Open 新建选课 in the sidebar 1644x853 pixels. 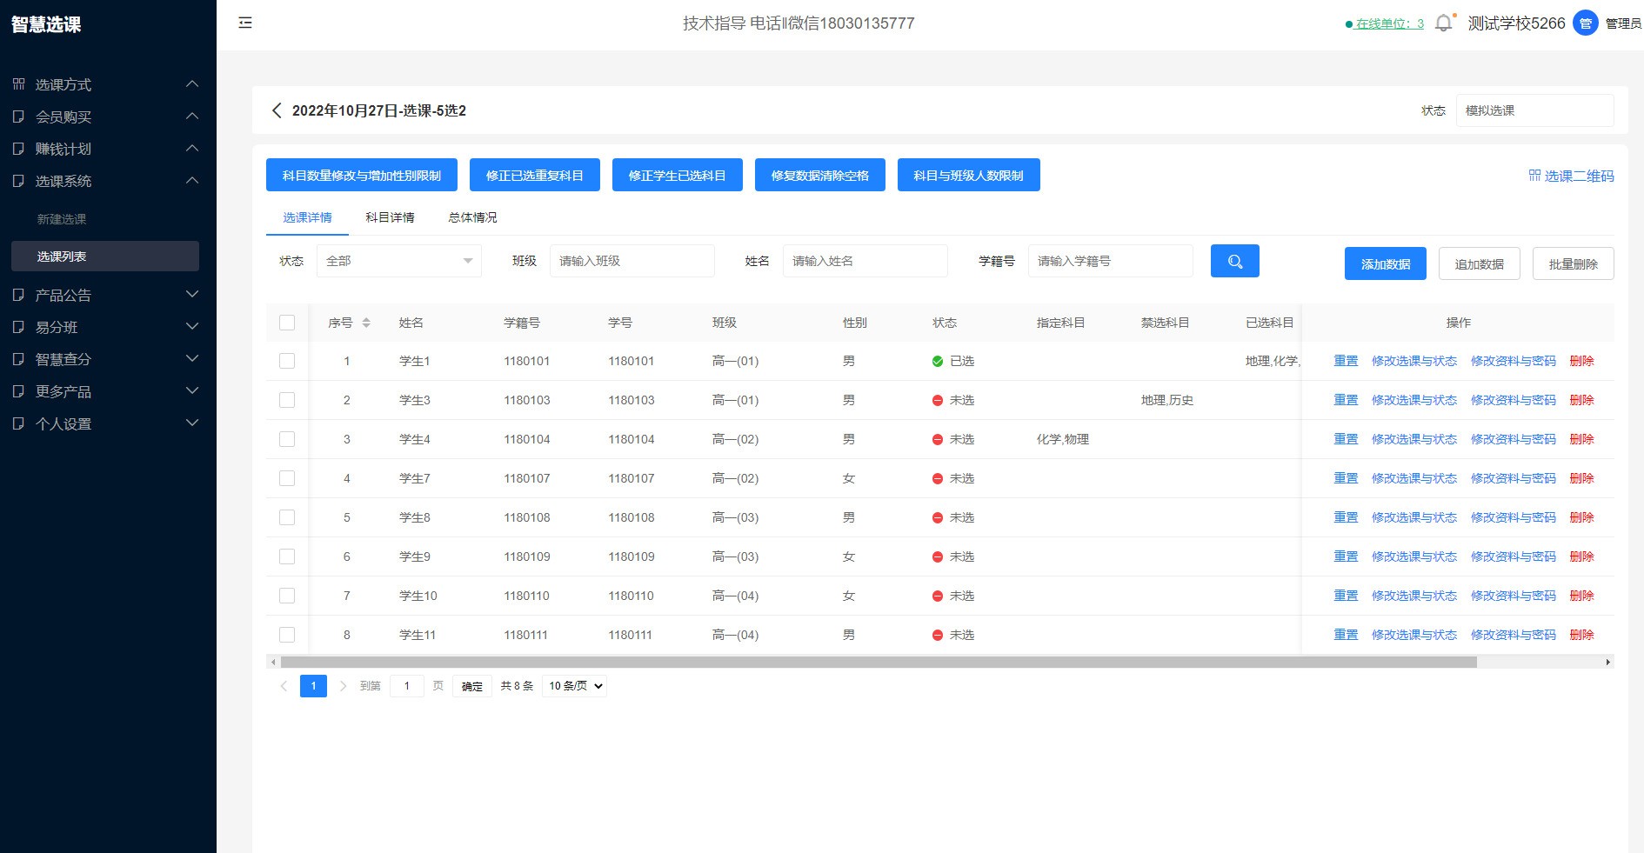tap(62, 219)
